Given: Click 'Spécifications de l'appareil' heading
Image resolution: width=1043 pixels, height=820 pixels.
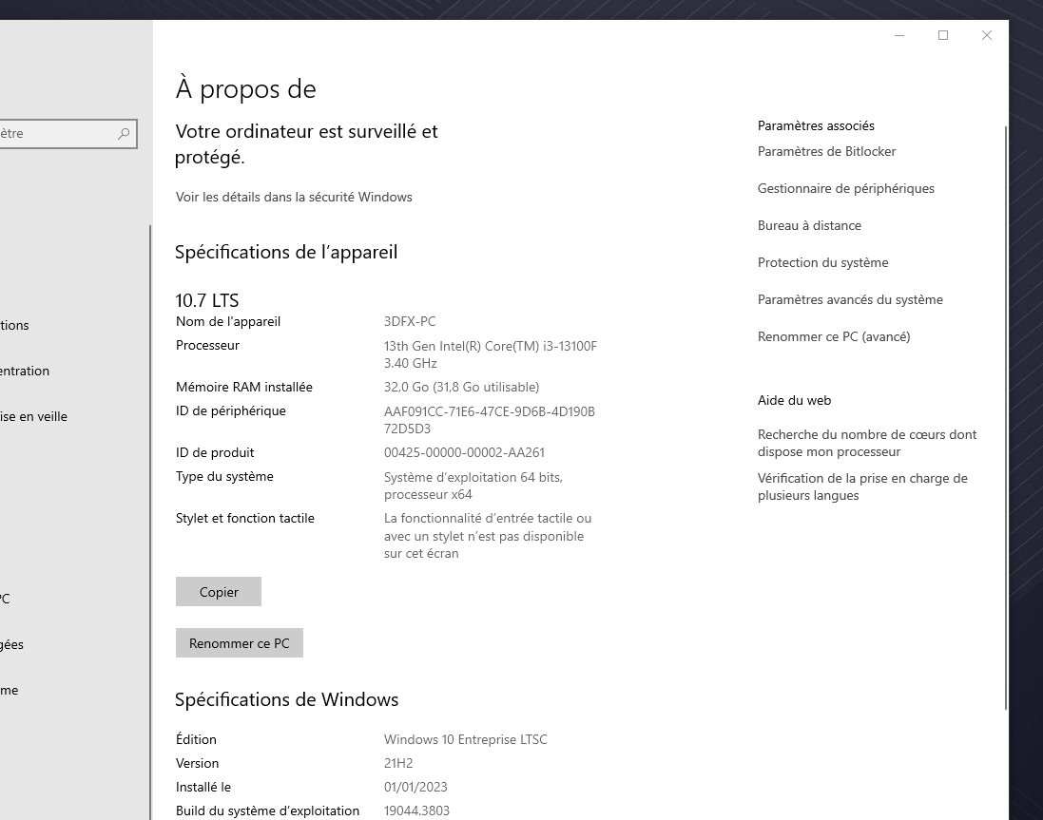Looking at the screenshot, I should pos(286,253).
